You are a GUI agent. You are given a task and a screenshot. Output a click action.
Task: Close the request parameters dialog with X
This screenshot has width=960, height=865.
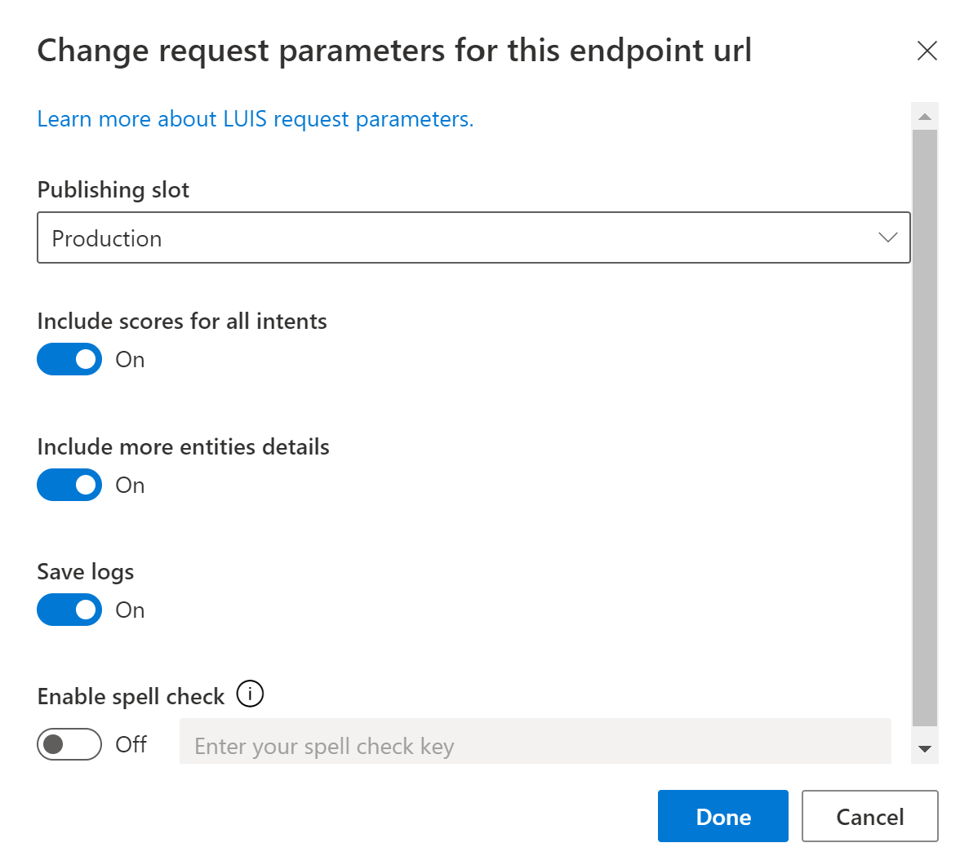(x=927, y=51)
